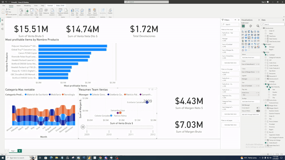Click the search box in Data pane

click(273, 24)
